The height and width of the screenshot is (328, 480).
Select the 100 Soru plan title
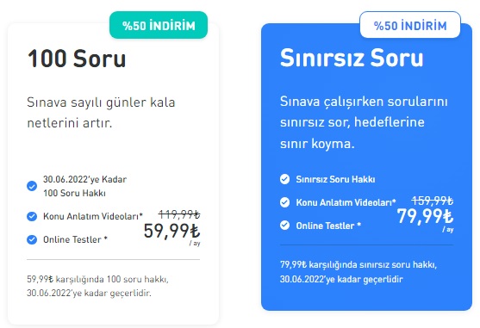point(77,59)
